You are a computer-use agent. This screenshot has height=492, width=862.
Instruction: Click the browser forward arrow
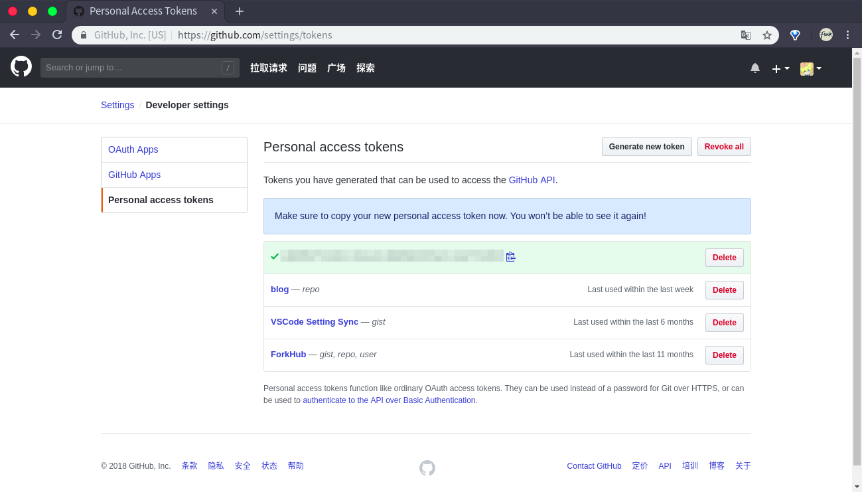click(x=36, y=35)
